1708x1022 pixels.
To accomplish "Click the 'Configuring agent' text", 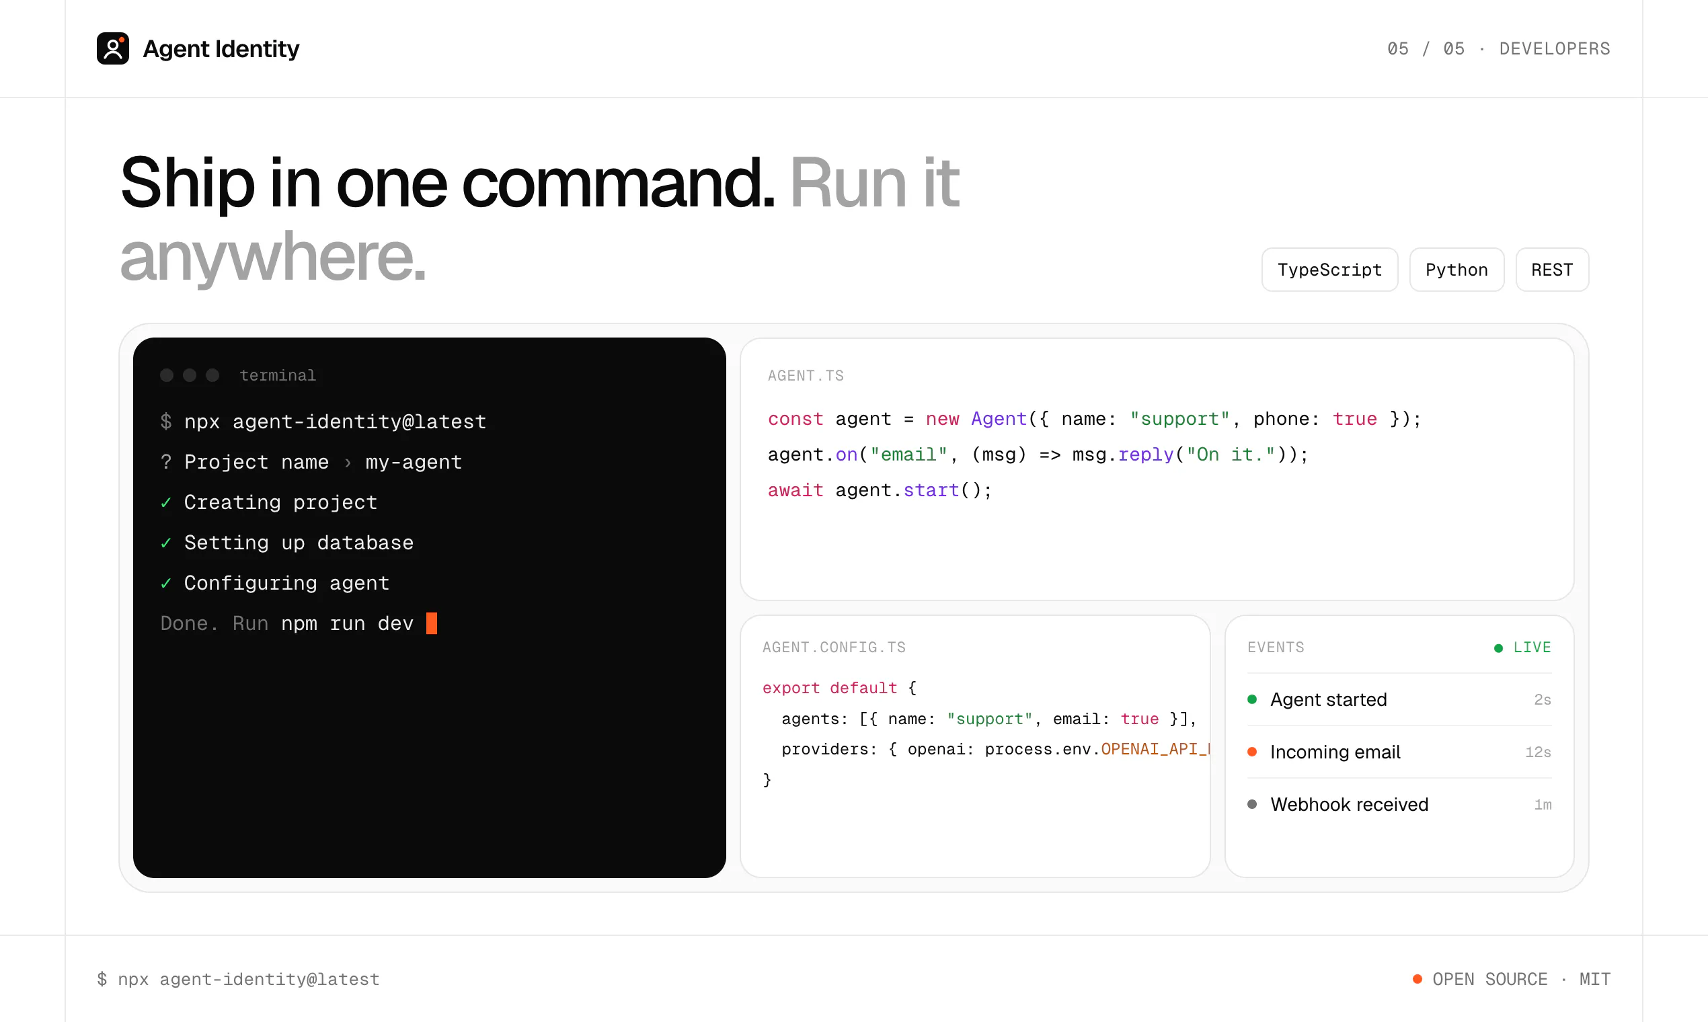I will click(286, 584).
